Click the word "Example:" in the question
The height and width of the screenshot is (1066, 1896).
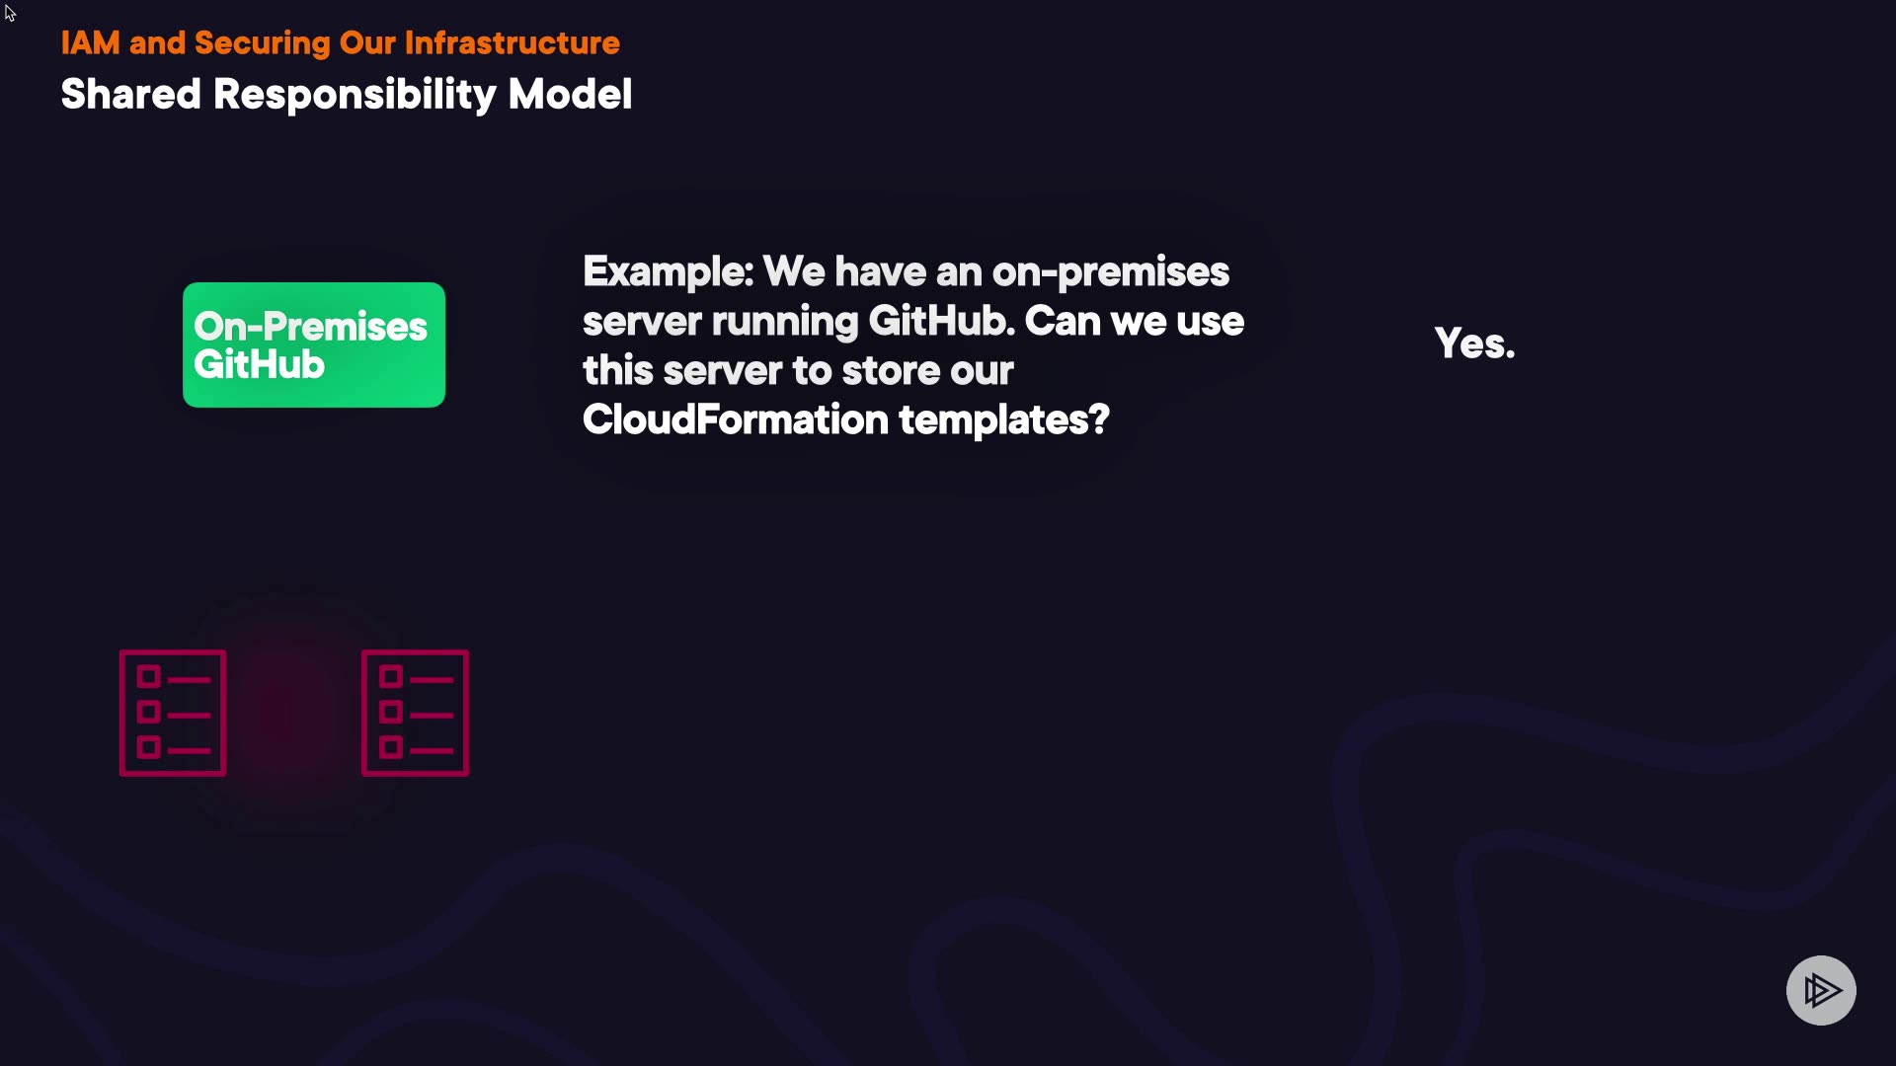(668, 272)
